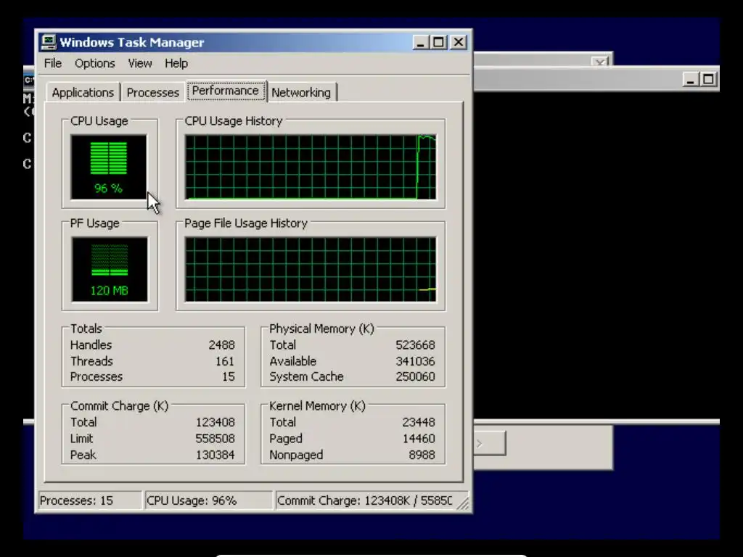This screenshot has height=557, width=743.
Task: Click the Threads value 161
Action: 225,361
